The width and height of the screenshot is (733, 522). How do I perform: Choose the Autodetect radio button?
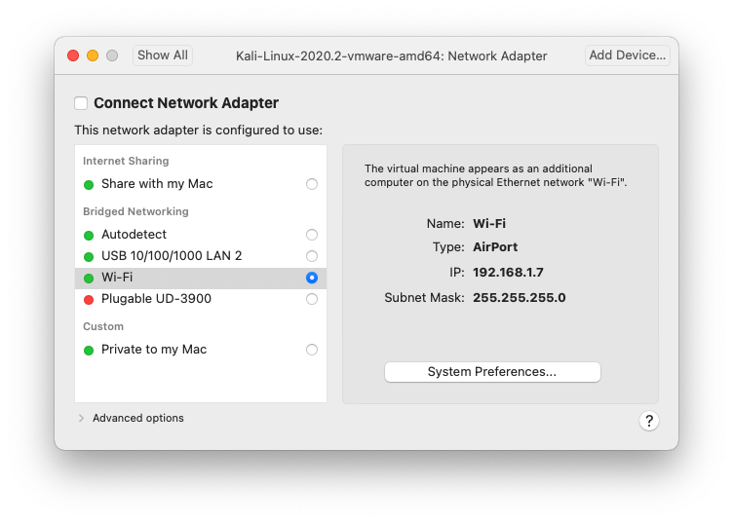coord(312,235)
